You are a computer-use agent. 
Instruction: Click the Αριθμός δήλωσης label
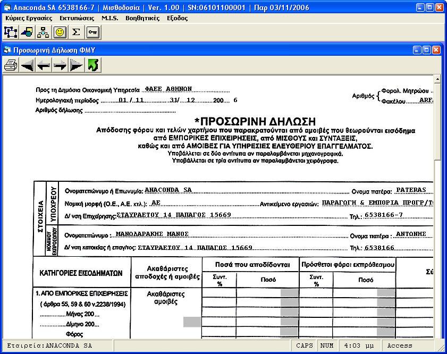tap(59, 111)
